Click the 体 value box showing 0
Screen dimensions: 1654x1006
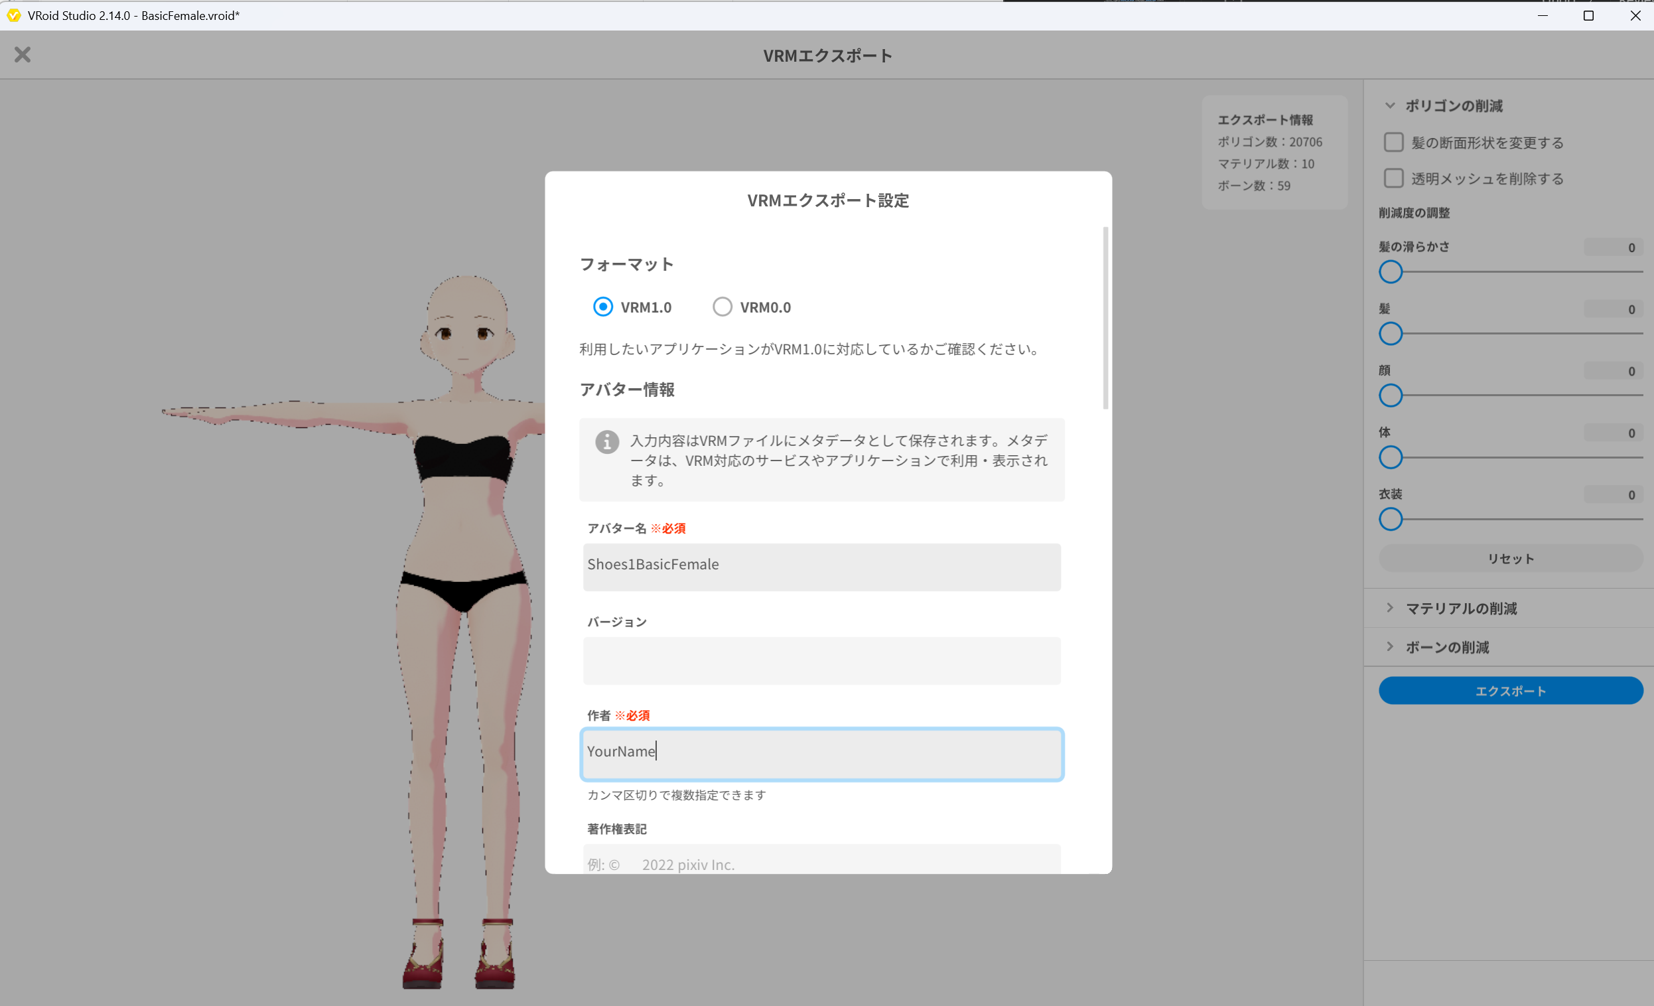pos(1613,433)
